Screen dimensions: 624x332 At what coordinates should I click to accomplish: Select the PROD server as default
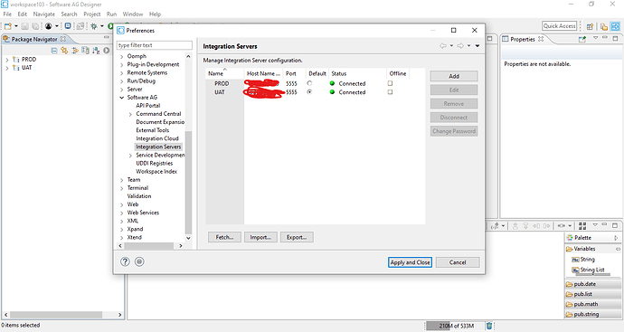point(309,83)
